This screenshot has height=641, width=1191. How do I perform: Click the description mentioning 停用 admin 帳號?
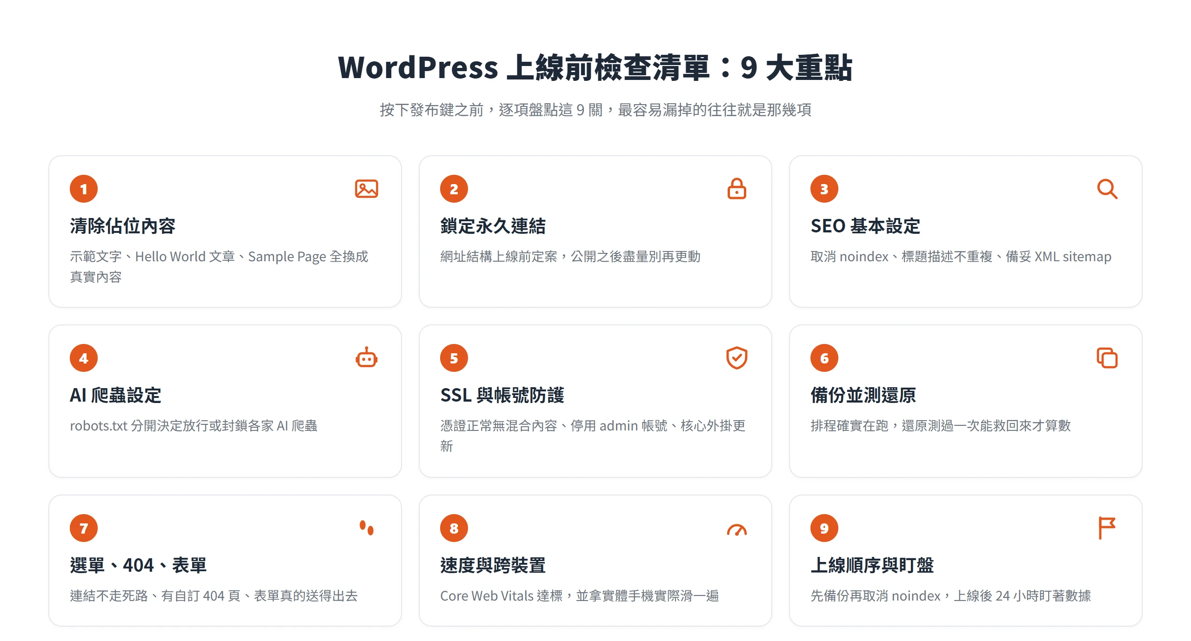click(593, 436)
